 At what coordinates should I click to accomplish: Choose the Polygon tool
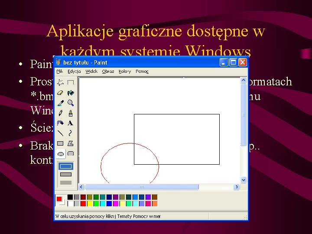pos(71,143)
